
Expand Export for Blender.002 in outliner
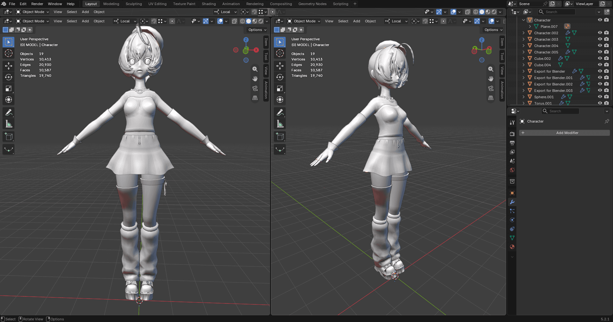[x=523, y=84]
